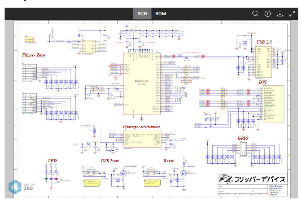Click the DVI section heading

pyautogui.click(x=263, y=82)
